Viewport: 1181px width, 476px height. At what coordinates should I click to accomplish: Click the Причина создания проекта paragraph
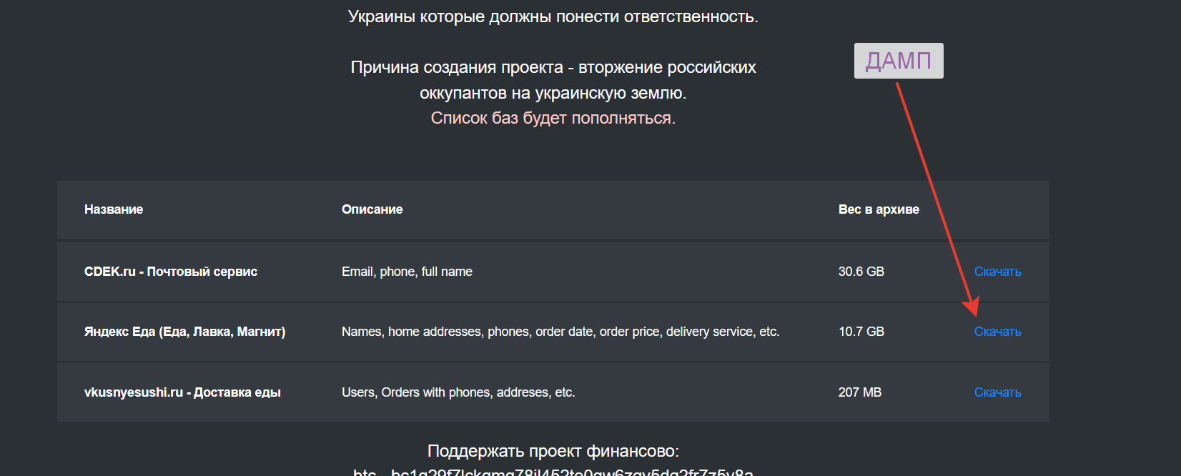(553, 80)
